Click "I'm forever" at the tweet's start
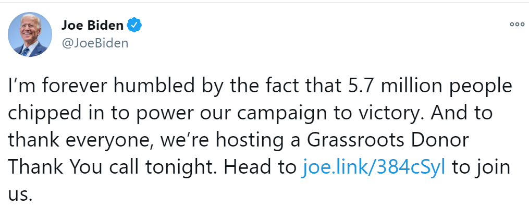Image resolution: width=529 pixels, height=207 pixels. point(58,86)
